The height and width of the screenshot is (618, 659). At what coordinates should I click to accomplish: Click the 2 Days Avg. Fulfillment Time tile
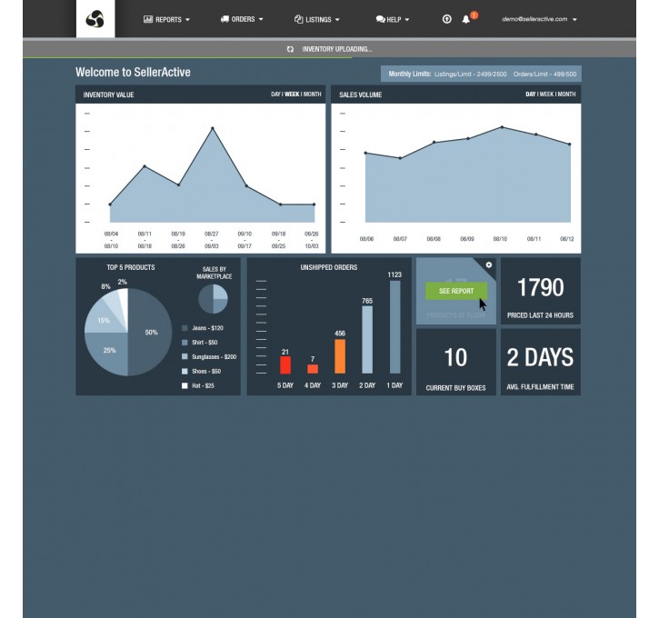coord(541,362)
